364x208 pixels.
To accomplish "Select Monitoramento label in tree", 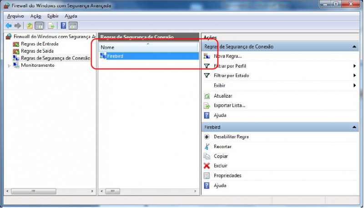I will 38,65.
